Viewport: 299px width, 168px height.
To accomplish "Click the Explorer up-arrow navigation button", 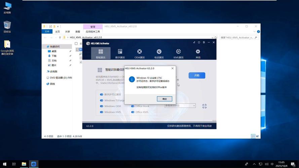I will 60,38.
